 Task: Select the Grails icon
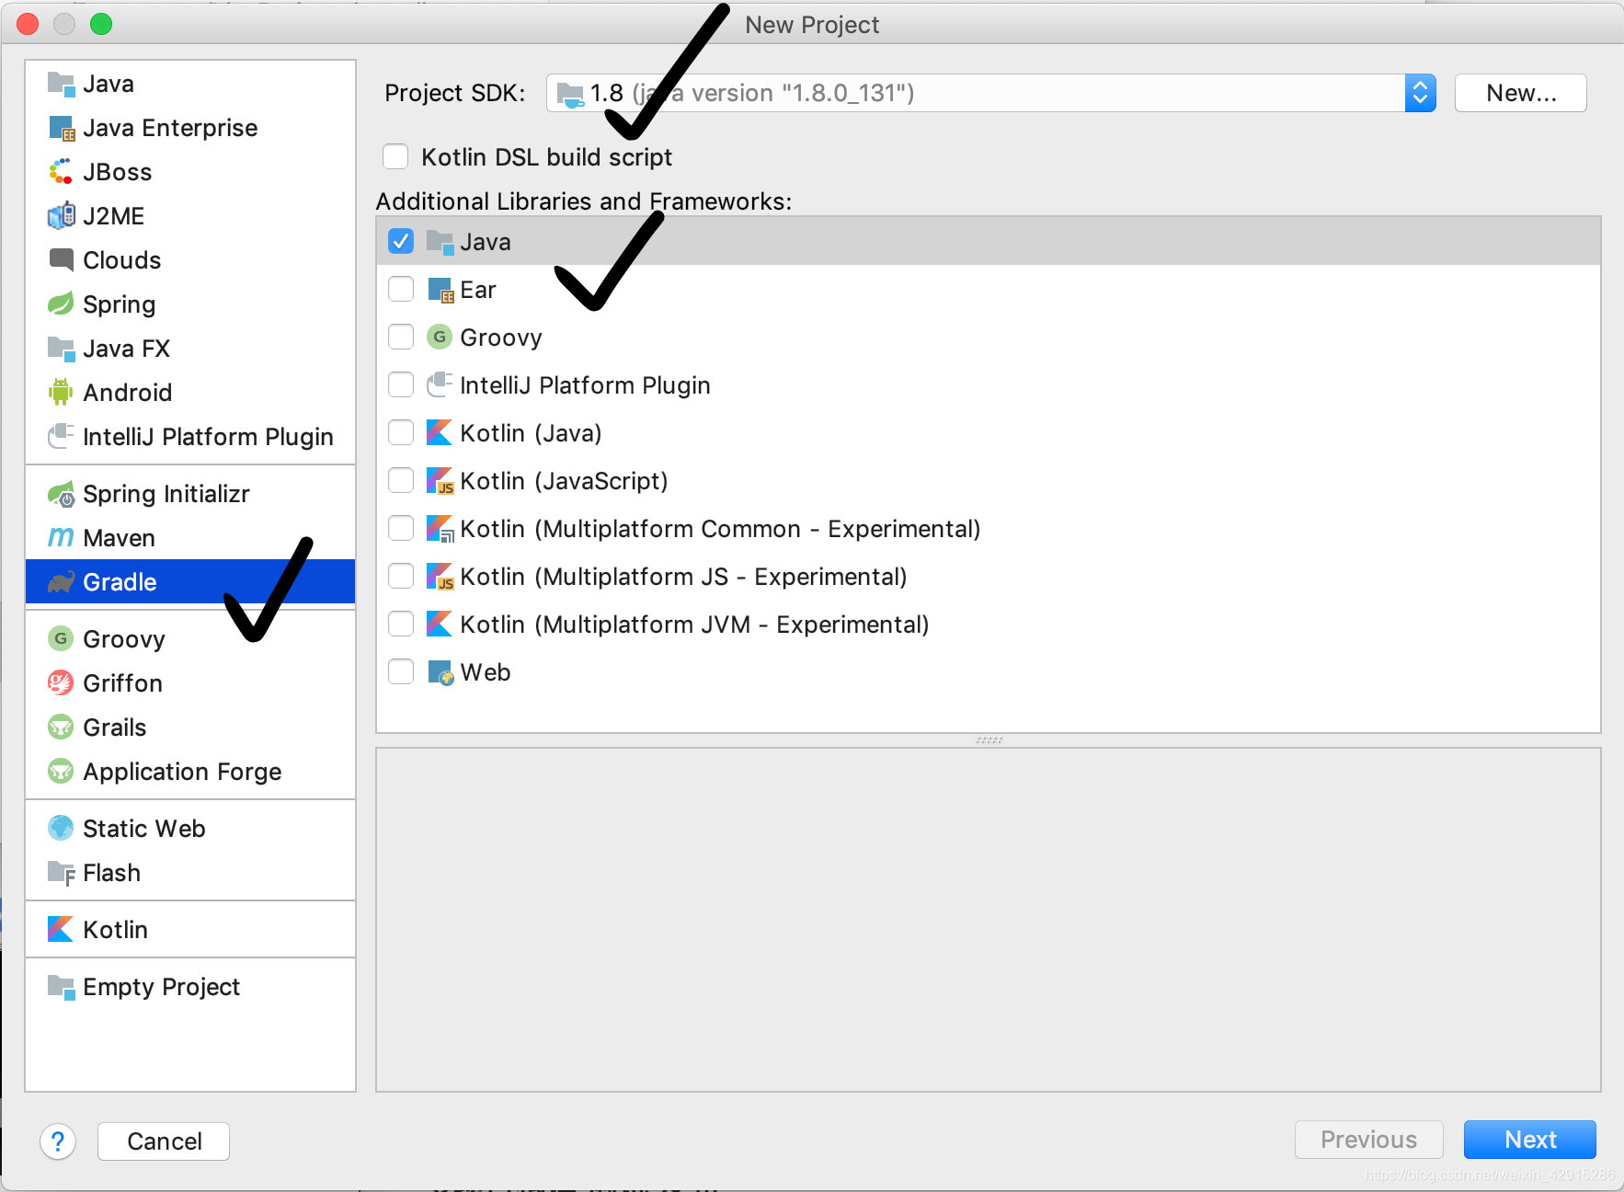tap(61, 728)
